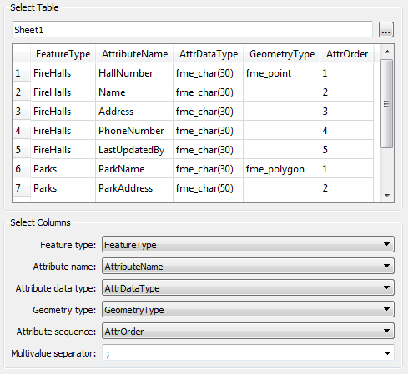Click the fme_point geometry cell
This screenshot has height=374, width=408.
[x=281, y=73]
